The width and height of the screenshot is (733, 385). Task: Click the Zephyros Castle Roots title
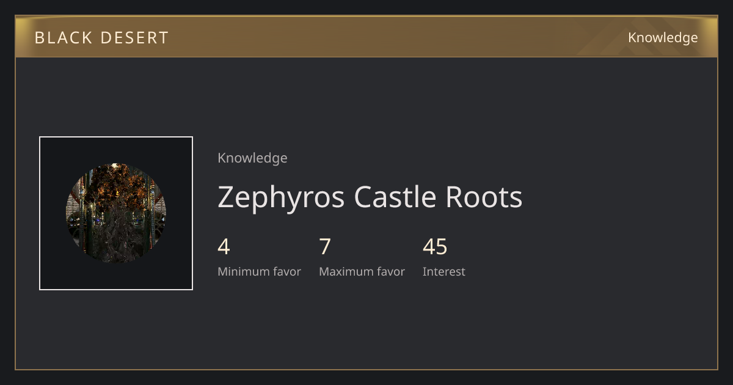[370, 197]
